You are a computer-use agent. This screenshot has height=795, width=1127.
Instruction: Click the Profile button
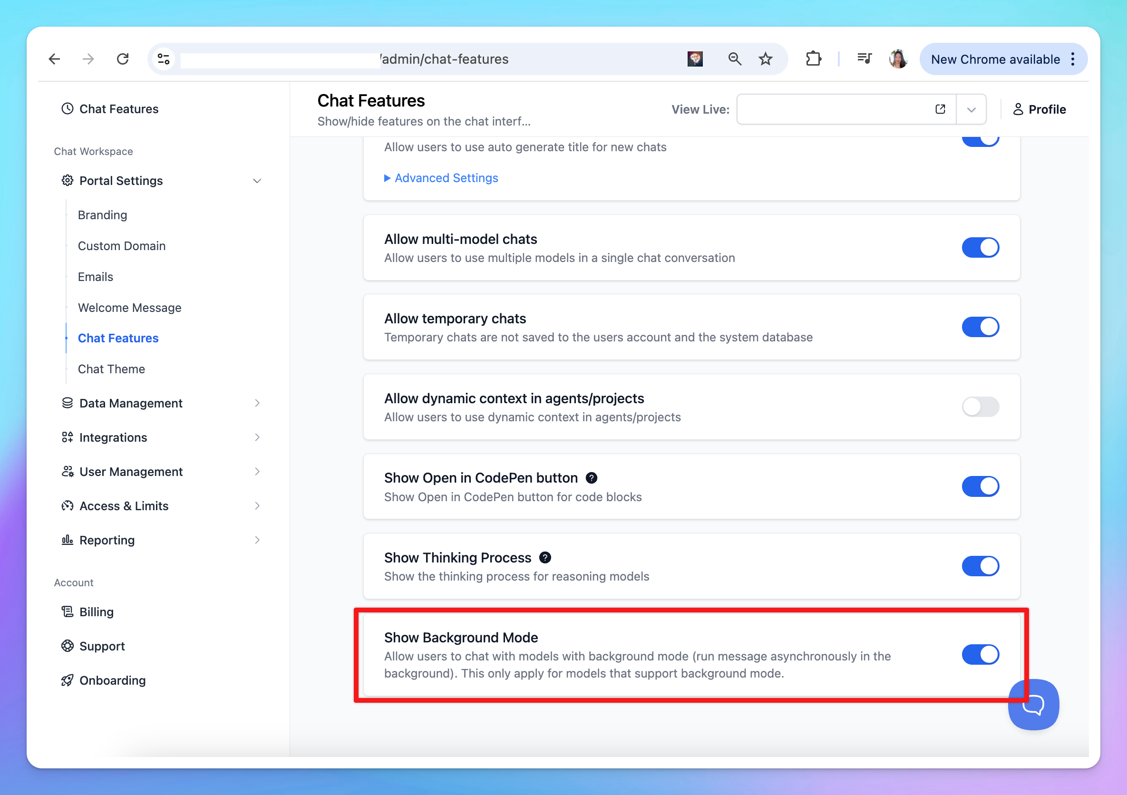(1039, 109)
